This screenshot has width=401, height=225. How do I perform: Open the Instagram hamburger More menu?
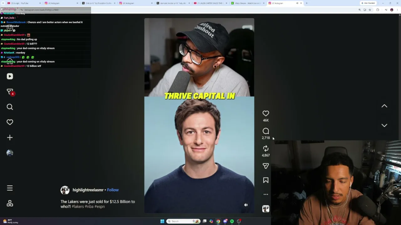click(10, 188)
